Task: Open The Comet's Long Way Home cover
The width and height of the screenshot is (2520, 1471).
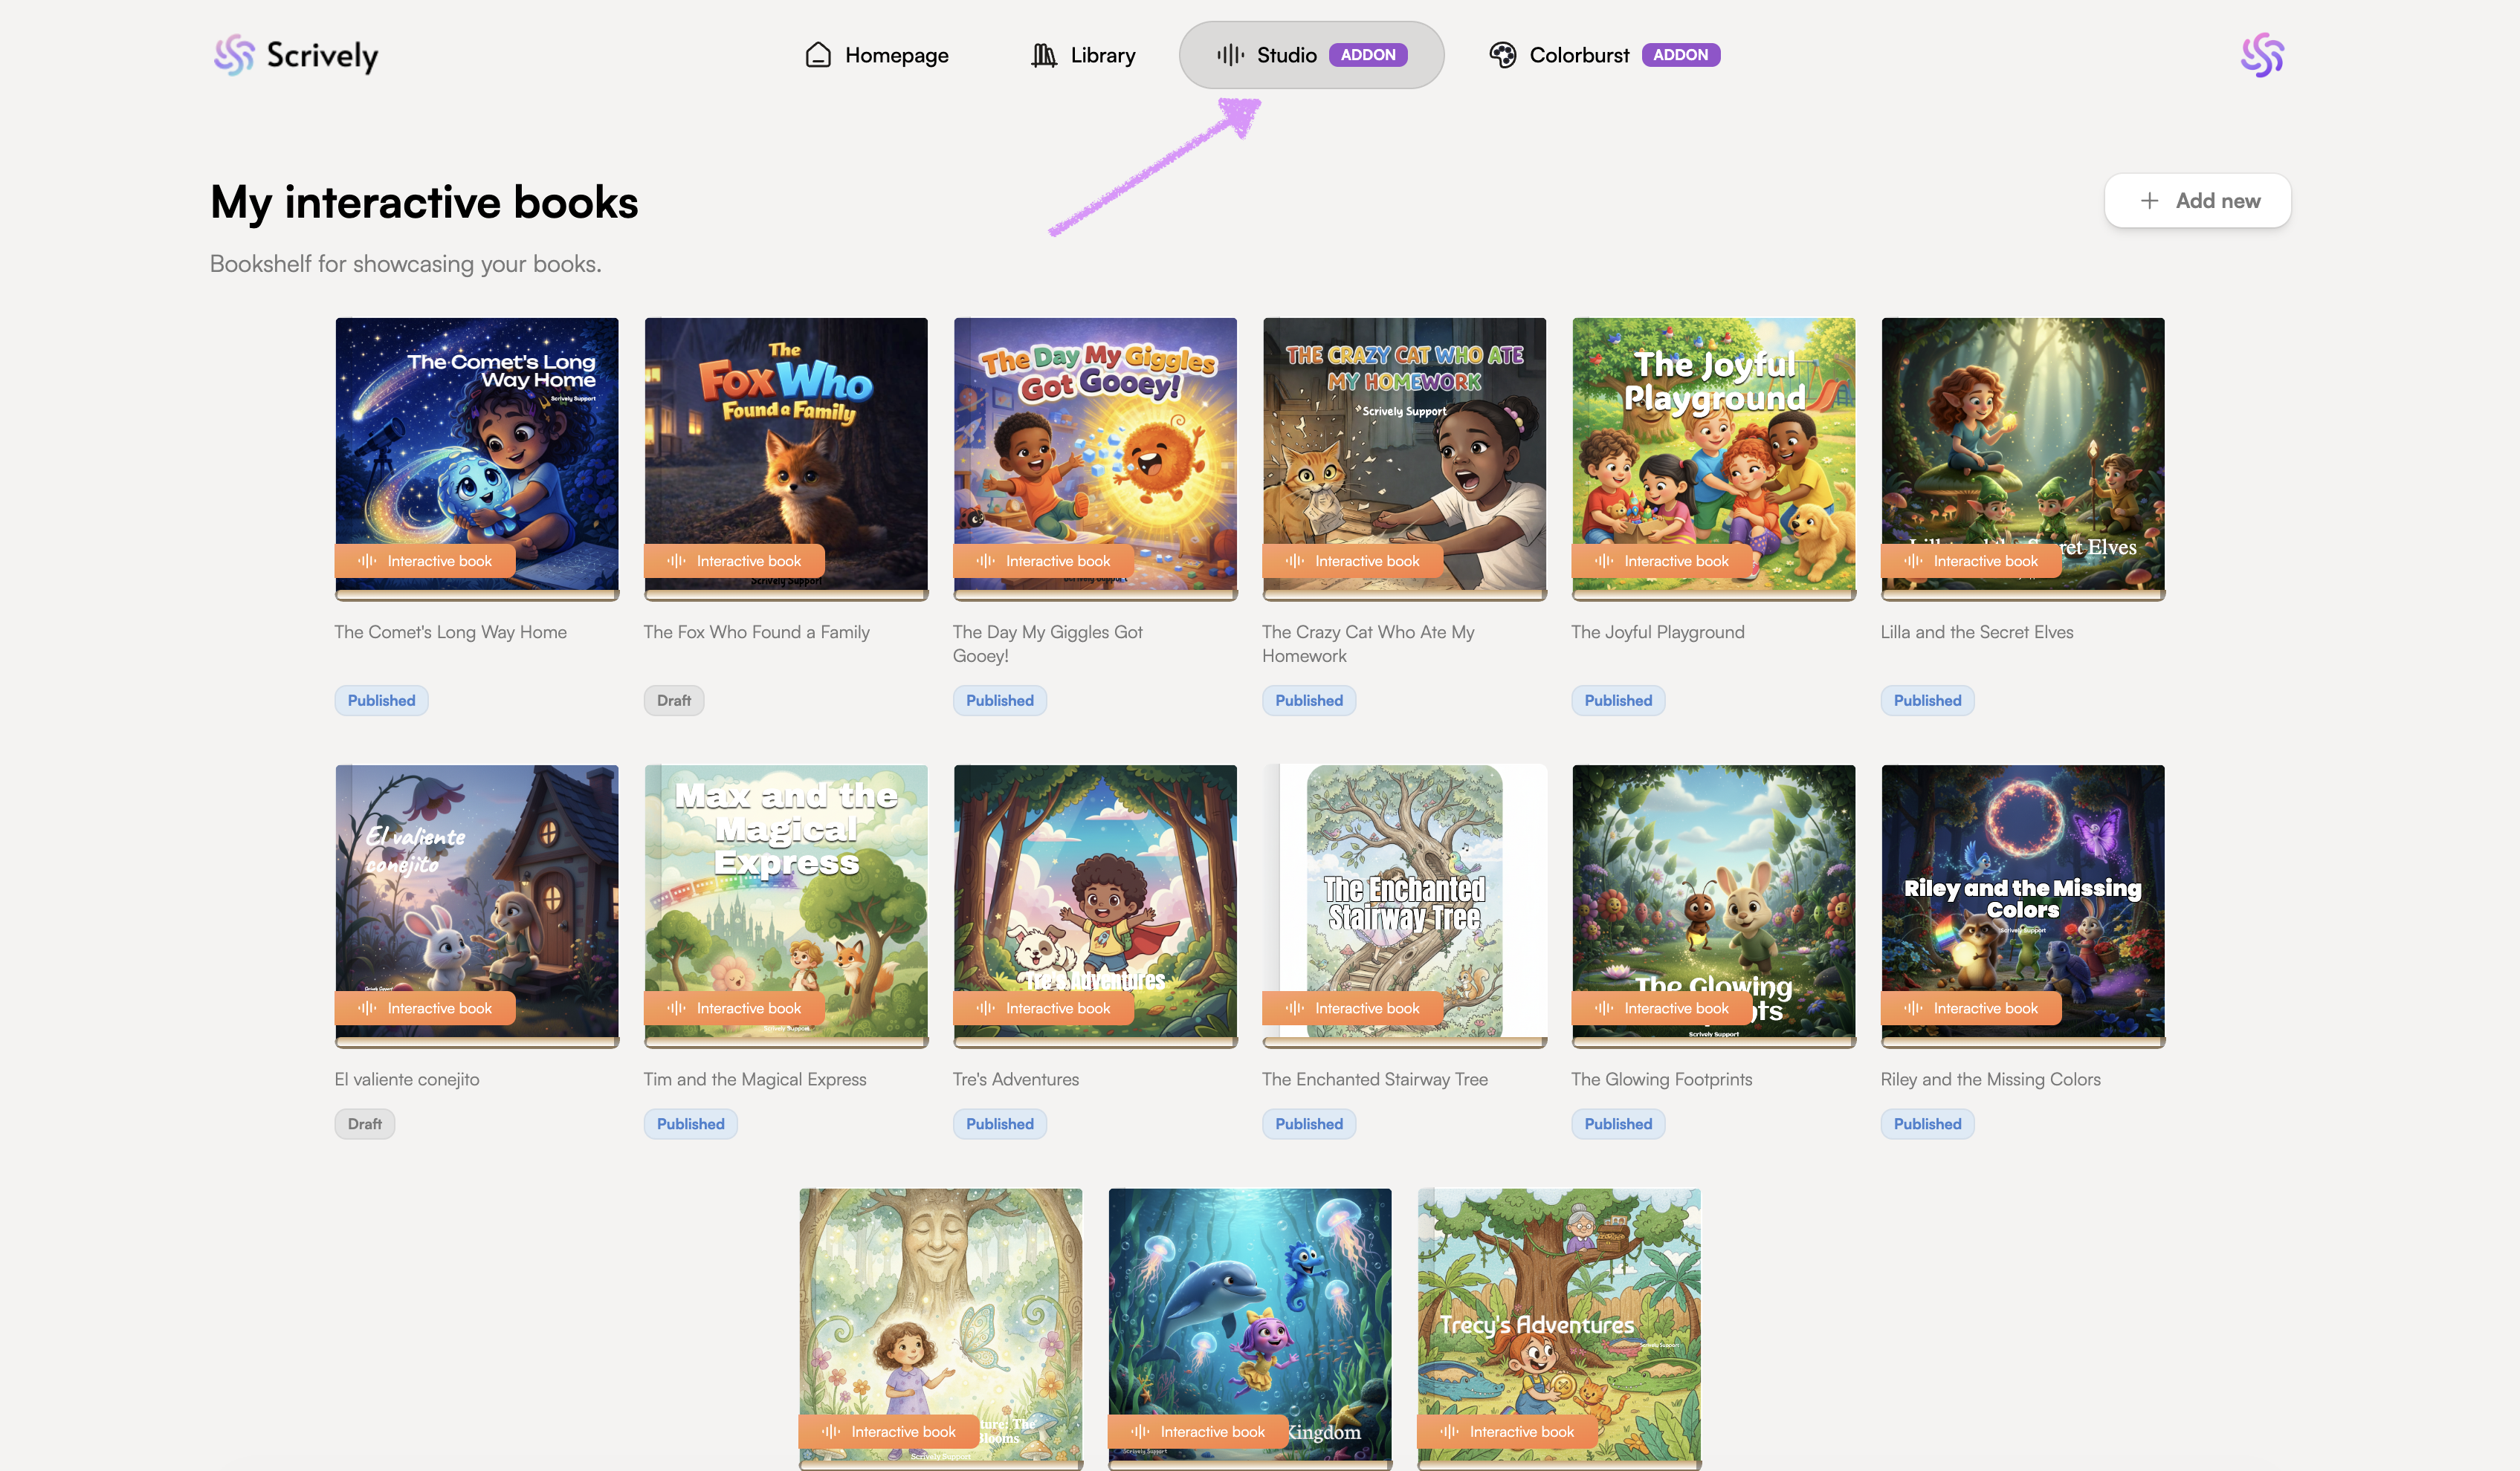Action: click(x=477, y=440)
